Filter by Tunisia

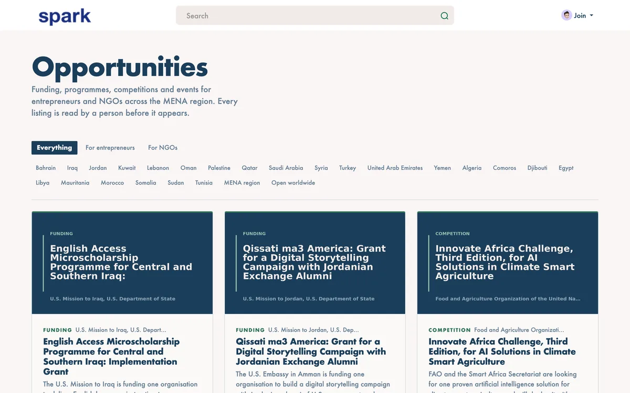[204, 183]
